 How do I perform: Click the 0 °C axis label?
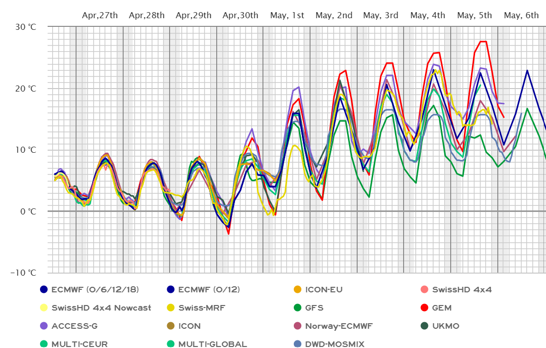(30, 211)
